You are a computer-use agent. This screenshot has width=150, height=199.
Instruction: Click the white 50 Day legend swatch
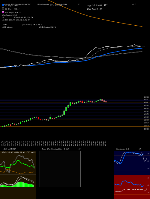[3, 9]
